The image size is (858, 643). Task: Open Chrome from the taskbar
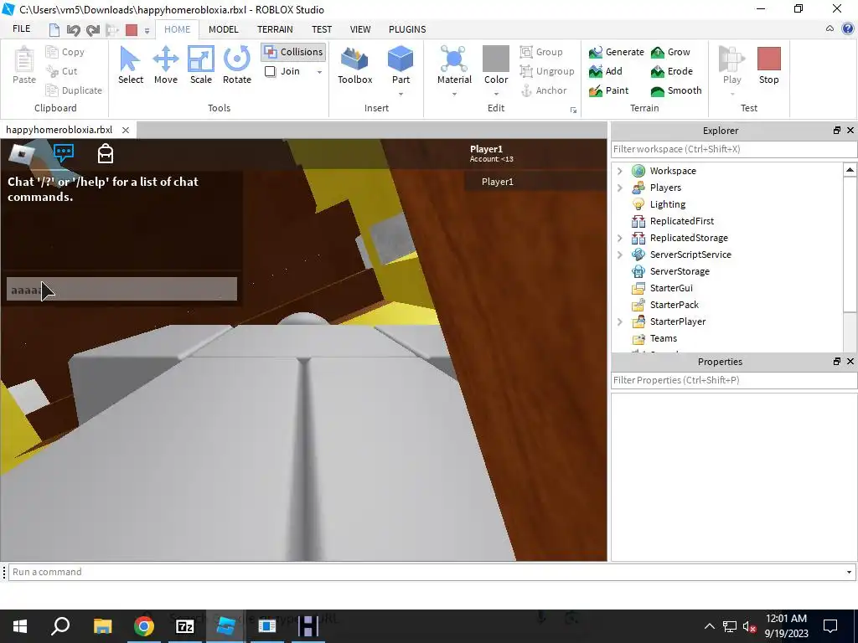(144, 626)
